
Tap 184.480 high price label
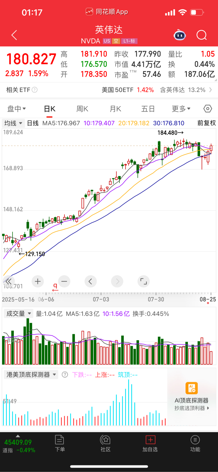[170, 133]
